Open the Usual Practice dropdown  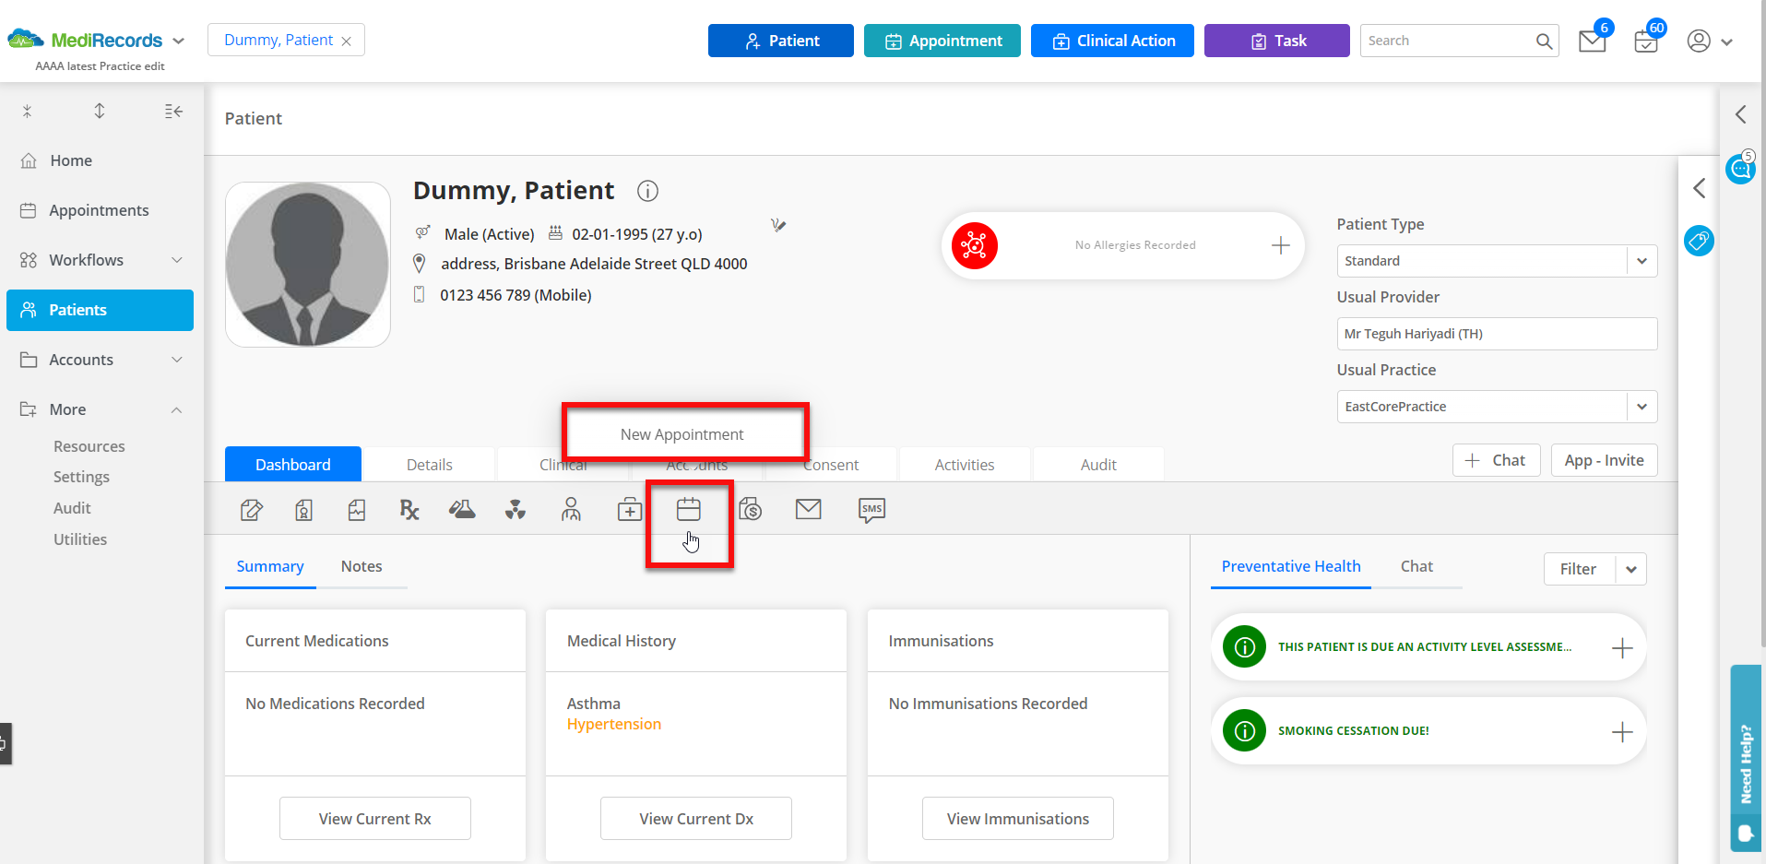click(1642, 406)
